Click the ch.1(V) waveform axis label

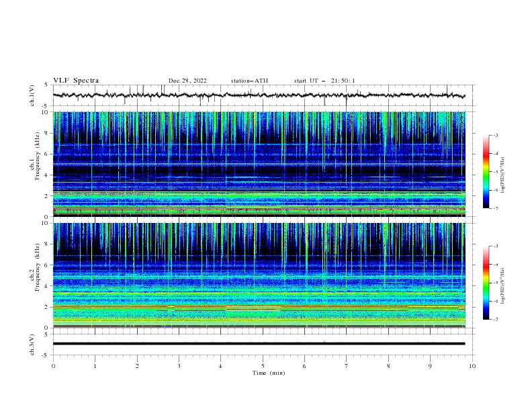click(32, 95)
